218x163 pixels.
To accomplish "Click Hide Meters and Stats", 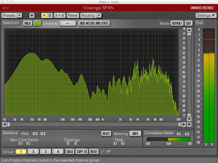I will point(94,23).
